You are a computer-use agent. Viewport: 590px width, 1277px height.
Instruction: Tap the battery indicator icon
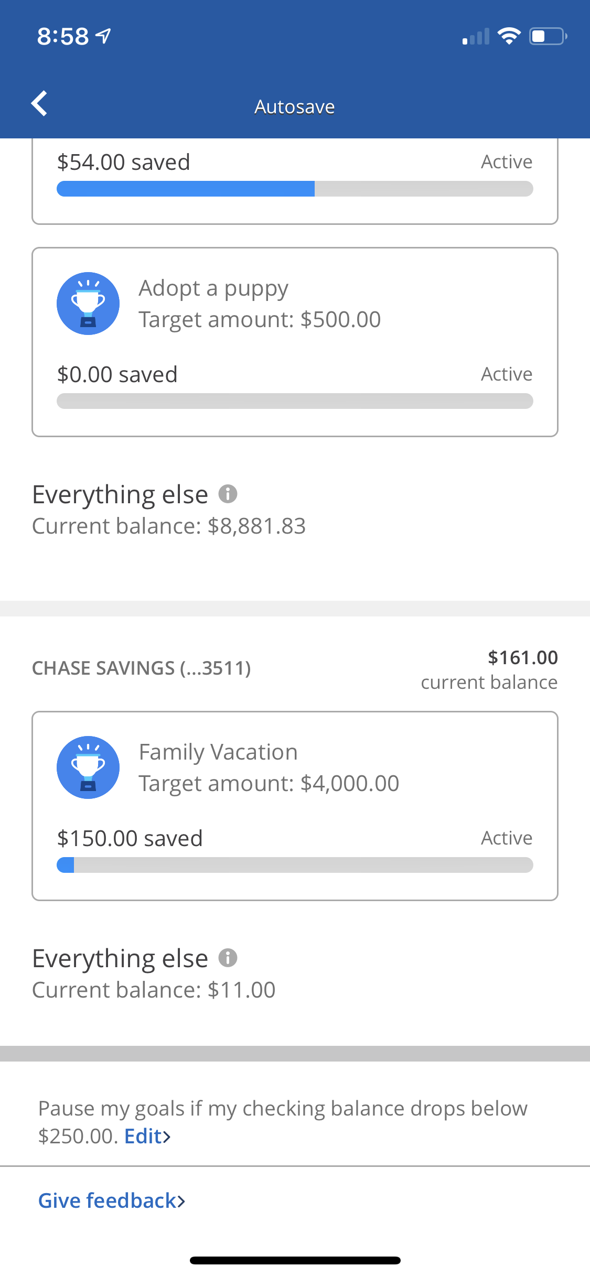point(548,36)
